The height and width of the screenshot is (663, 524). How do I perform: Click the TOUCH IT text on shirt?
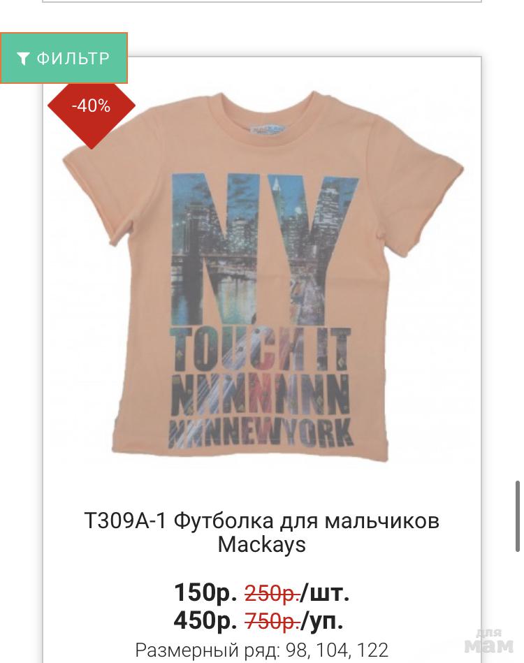click(x=261, y=349)
